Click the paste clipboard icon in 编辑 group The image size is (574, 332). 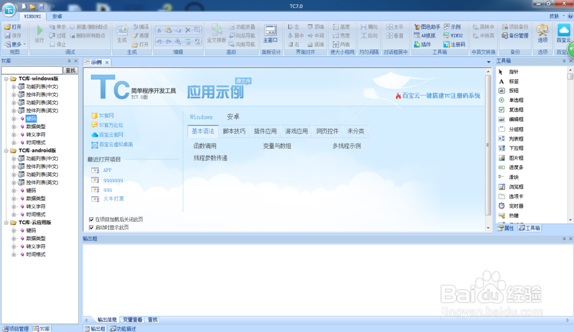pyautogui.click(x=168, y=30)
